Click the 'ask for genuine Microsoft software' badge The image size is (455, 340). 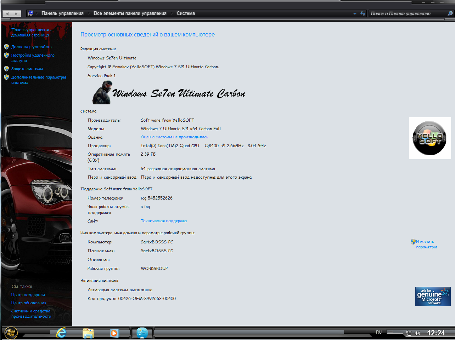pyautogui.click(x=433, y=296)
